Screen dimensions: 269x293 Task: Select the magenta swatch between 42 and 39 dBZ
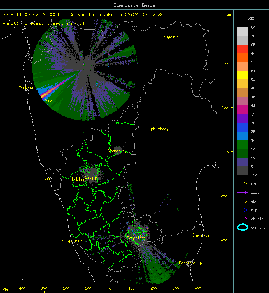pyautogui.click(x=243, y=110)
